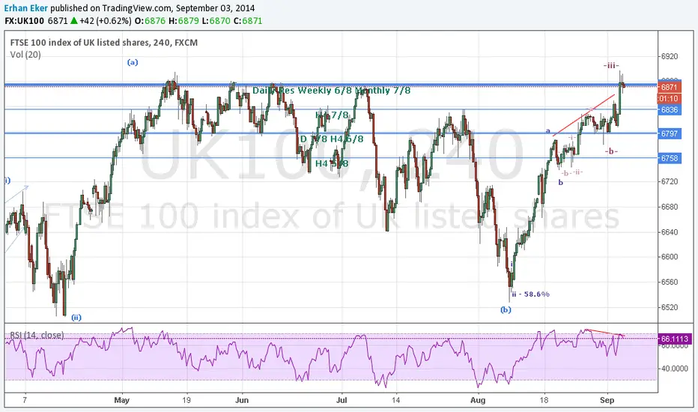Click the 6520 price axis value
This screenshot has height=412, width=698.
pyautogui.click(x=670, y=307)
